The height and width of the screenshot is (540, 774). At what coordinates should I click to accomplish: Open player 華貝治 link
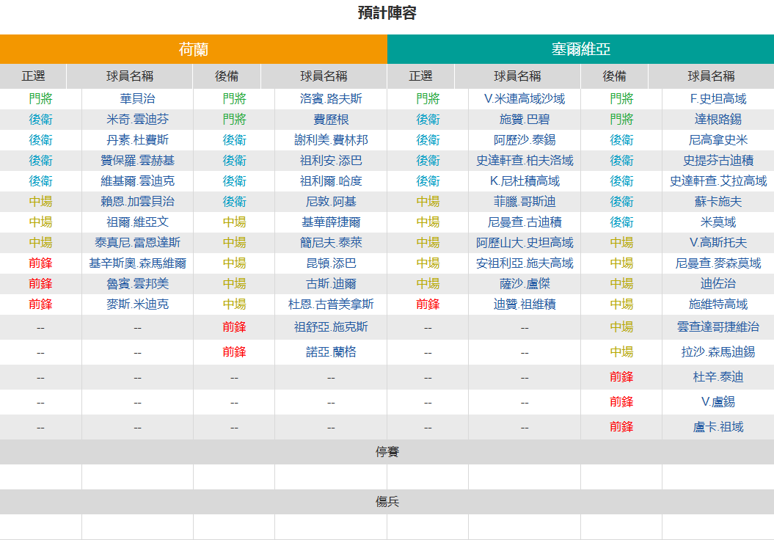138,99
